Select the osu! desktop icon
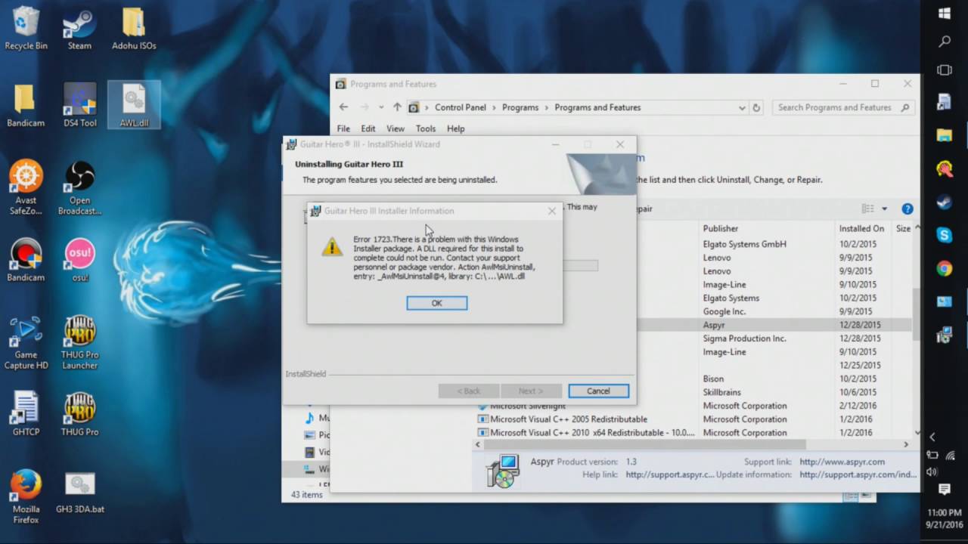Screen dimensions: 968x544 click(x=79, y=260)
